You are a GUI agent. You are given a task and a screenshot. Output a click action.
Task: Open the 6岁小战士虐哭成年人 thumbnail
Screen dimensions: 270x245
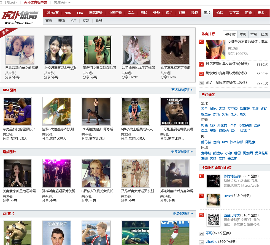pyautogui.click(x=136, y=111)
